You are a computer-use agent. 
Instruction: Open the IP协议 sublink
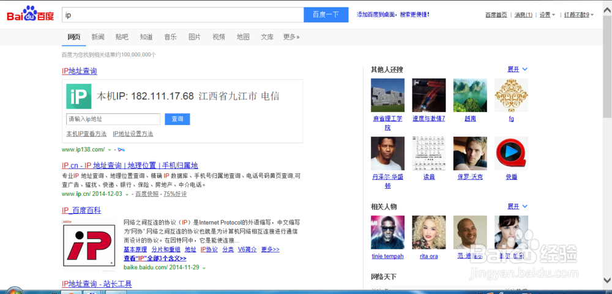pyautogui.click(x=209, y=249)
